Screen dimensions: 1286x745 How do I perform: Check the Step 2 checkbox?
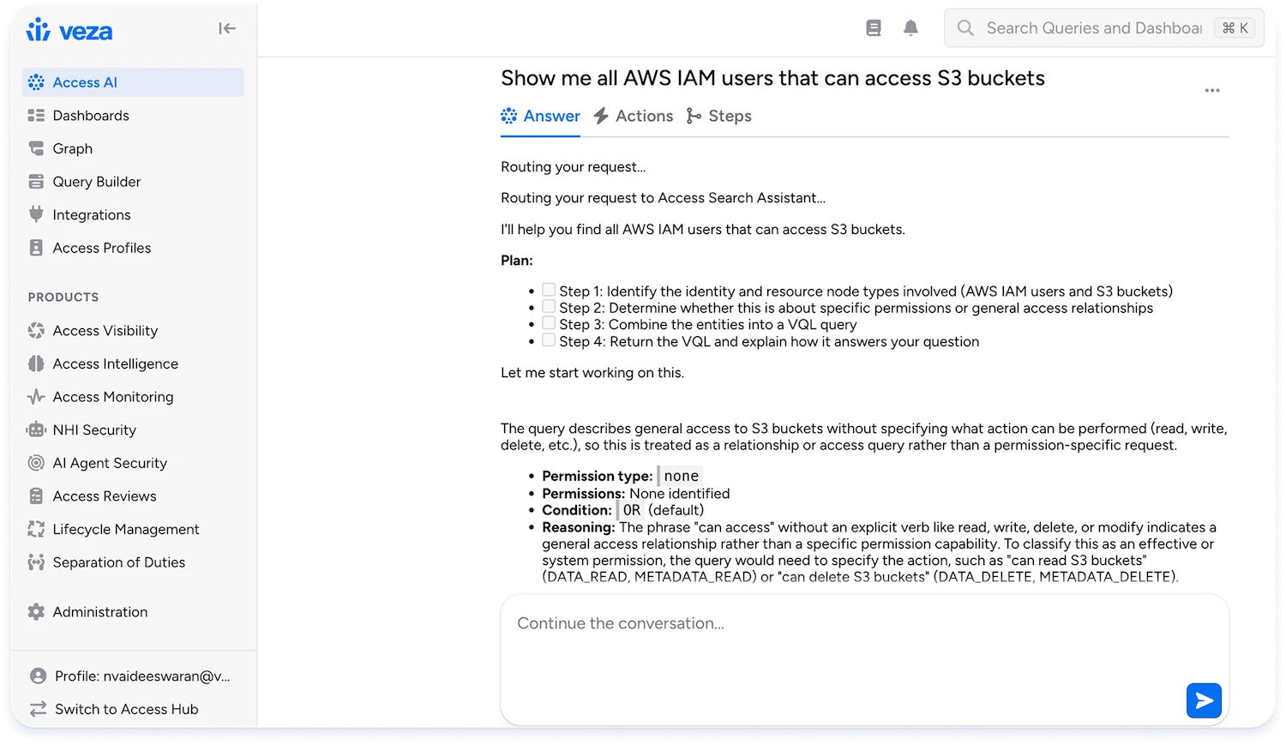point(549,307)
